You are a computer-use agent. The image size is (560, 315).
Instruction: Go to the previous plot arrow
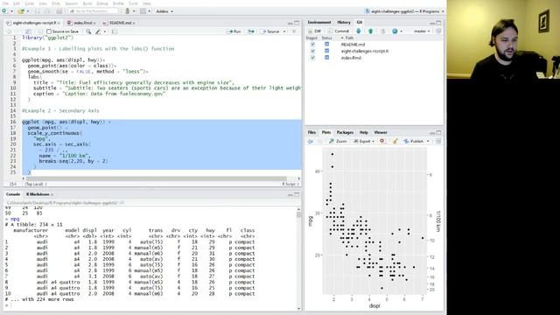[311, 142]
